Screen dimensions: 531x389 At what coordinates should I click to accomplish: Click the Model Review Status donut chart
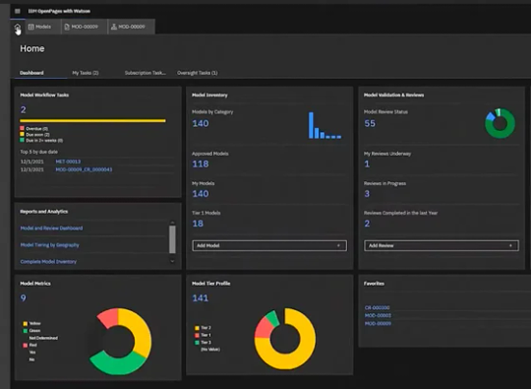[x=500, y=123]
